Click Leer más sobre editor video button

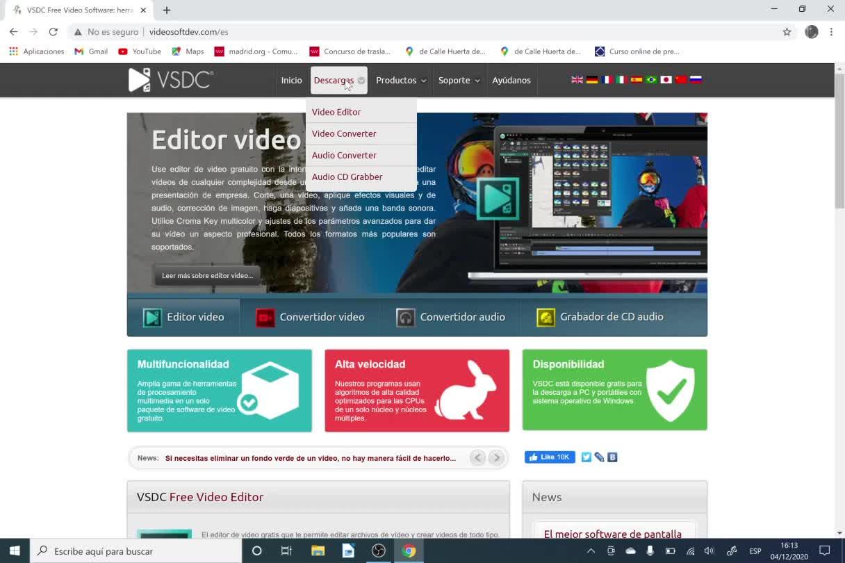[x=207, y=275]
